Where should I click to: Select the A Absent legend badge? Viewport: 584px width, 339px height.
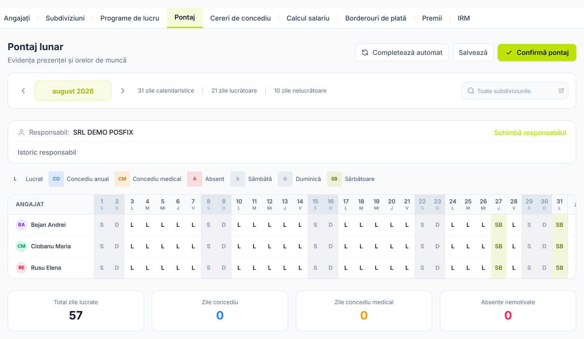pos(195,179)
